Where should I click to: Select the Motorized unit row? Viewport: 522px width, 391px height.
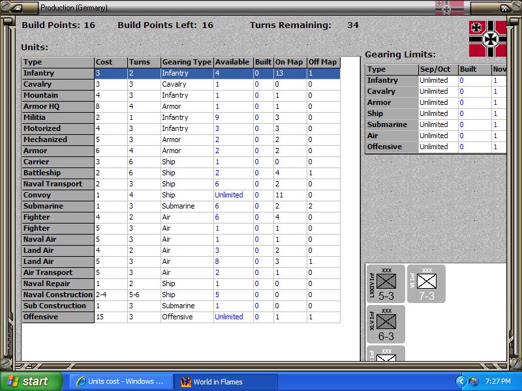[x=181, y=128]
